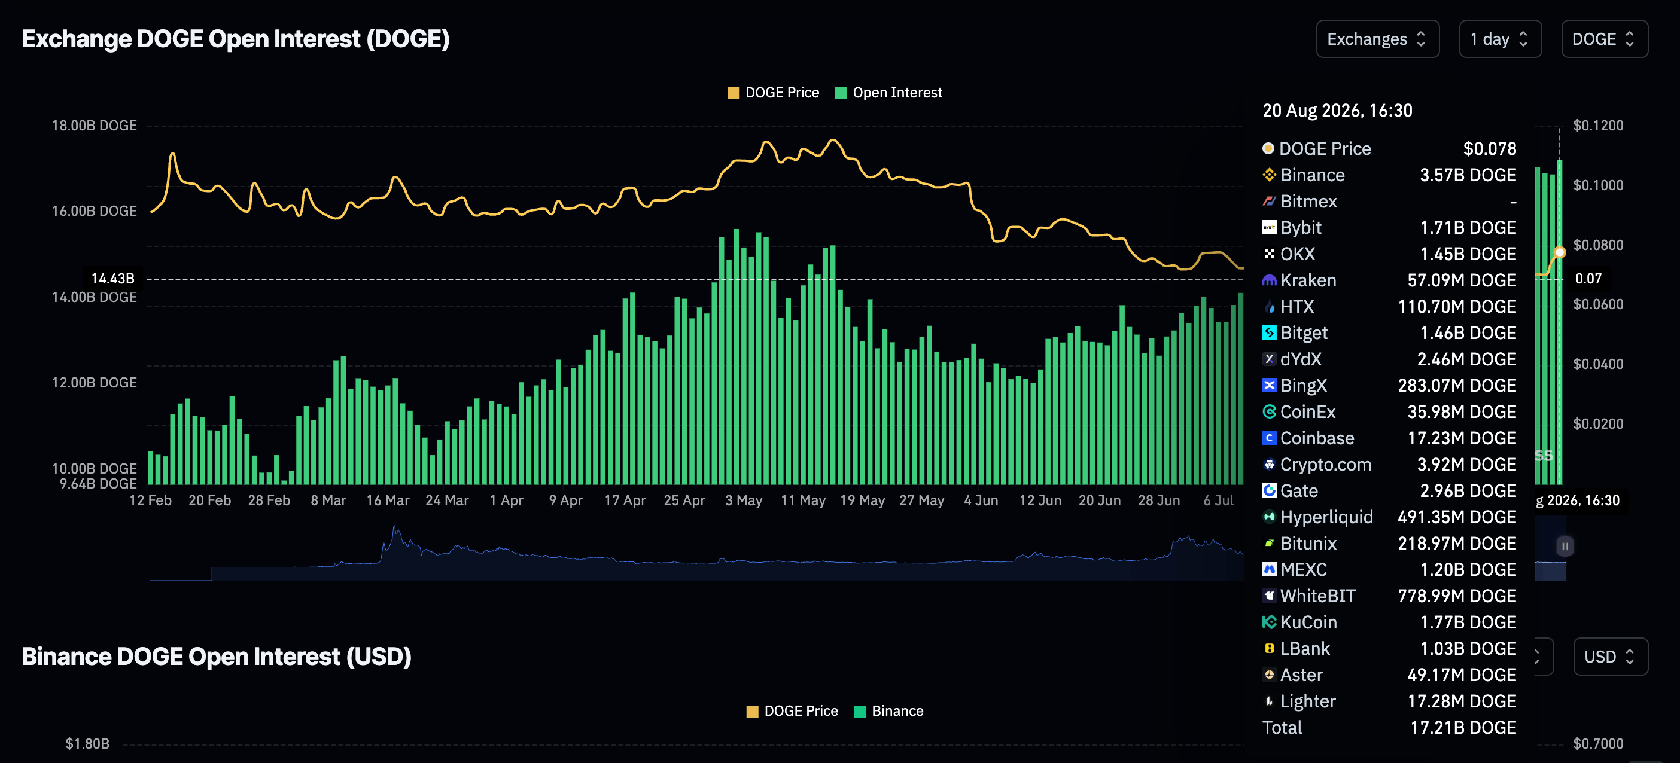Click the tooltip date '20 Aug 2026, 16:30'
1680x763 pixels.
click(x=1337, y=111)
